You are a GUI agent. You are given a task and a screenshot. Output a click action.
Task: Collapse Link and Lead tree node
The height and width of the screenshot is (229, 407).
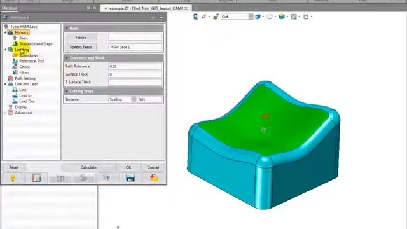[x=5, y=84]
